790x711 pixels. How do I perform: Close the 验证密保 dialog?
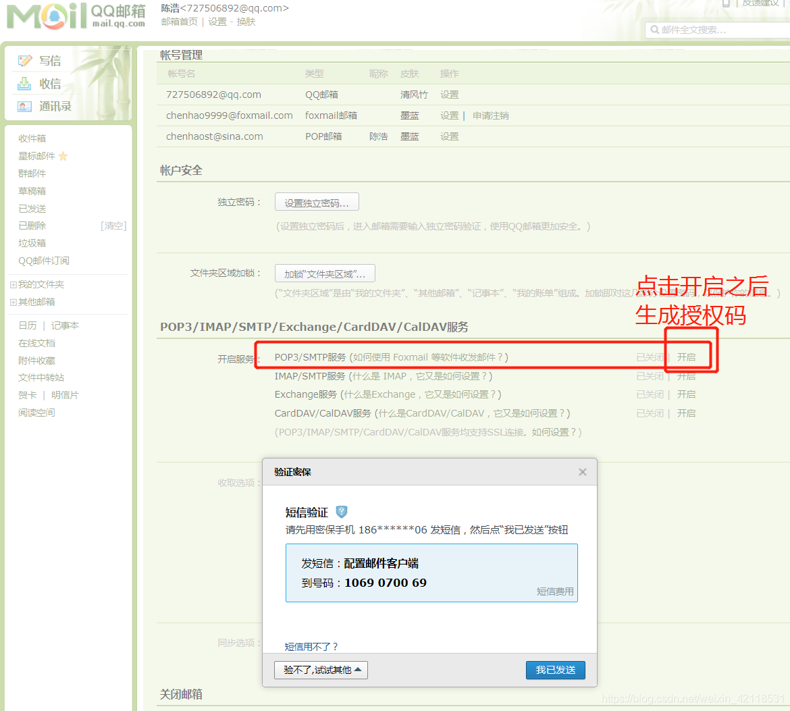click(583, 472)
